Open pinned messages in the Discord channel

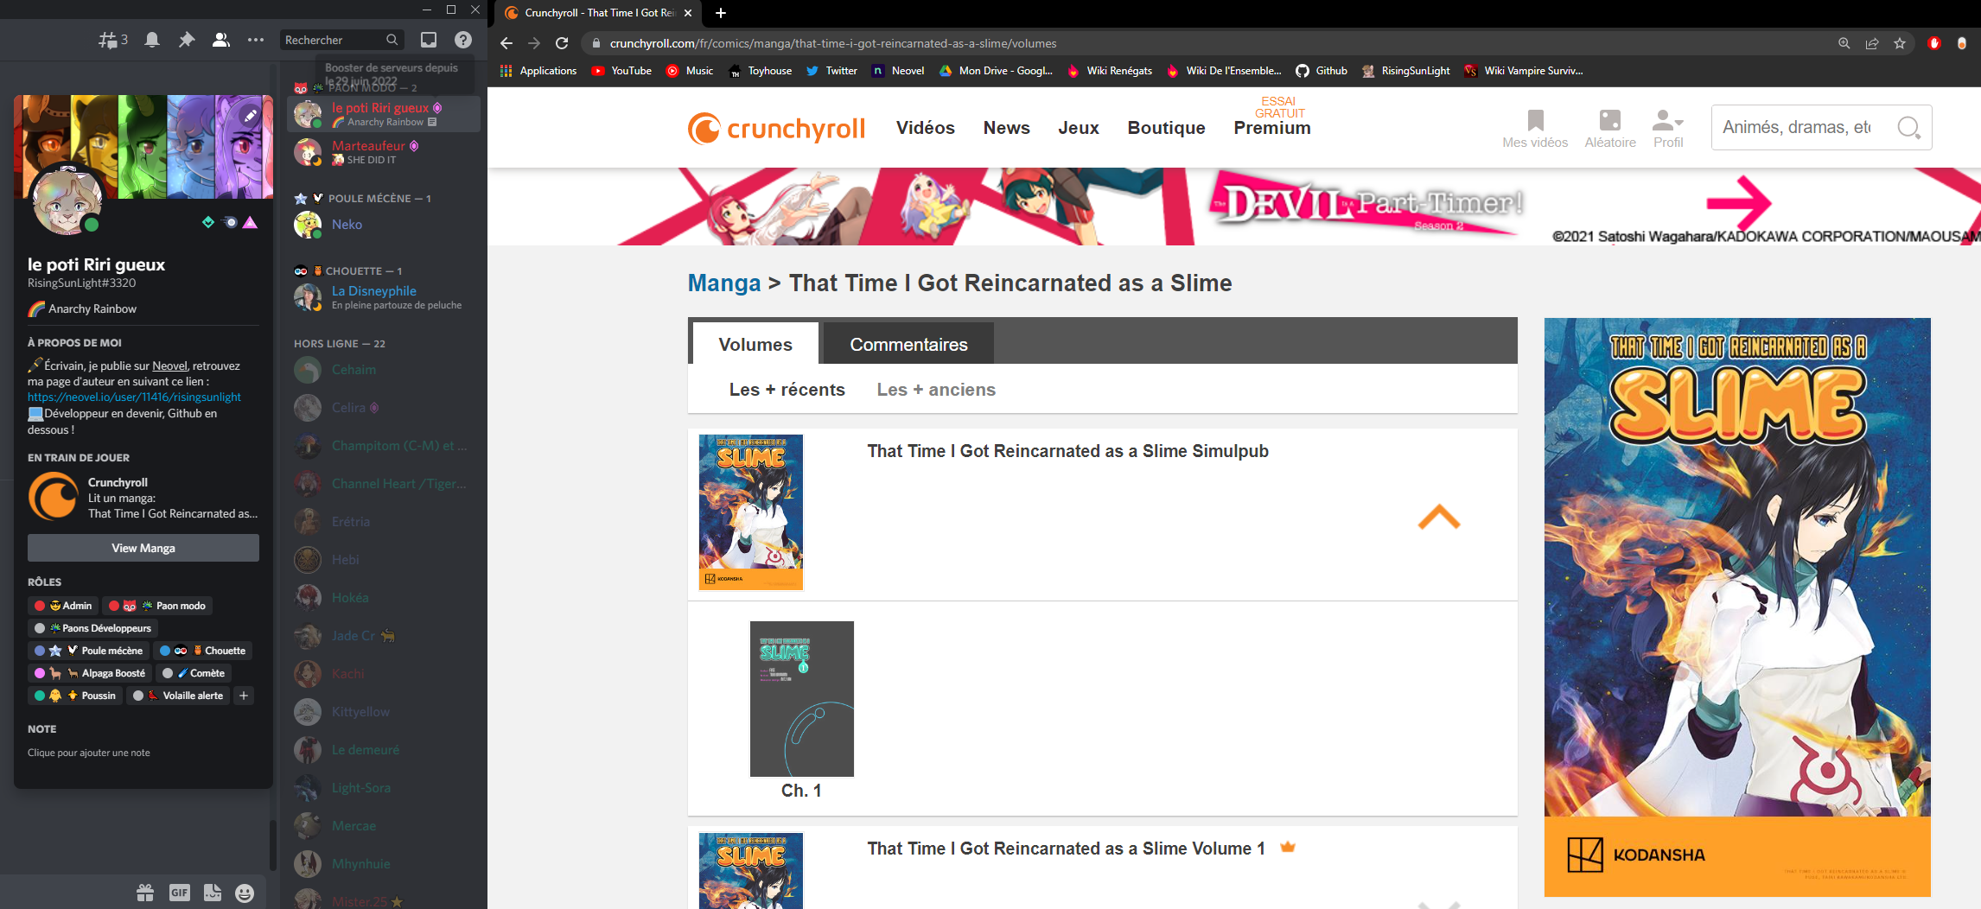[x=187, y=39]
